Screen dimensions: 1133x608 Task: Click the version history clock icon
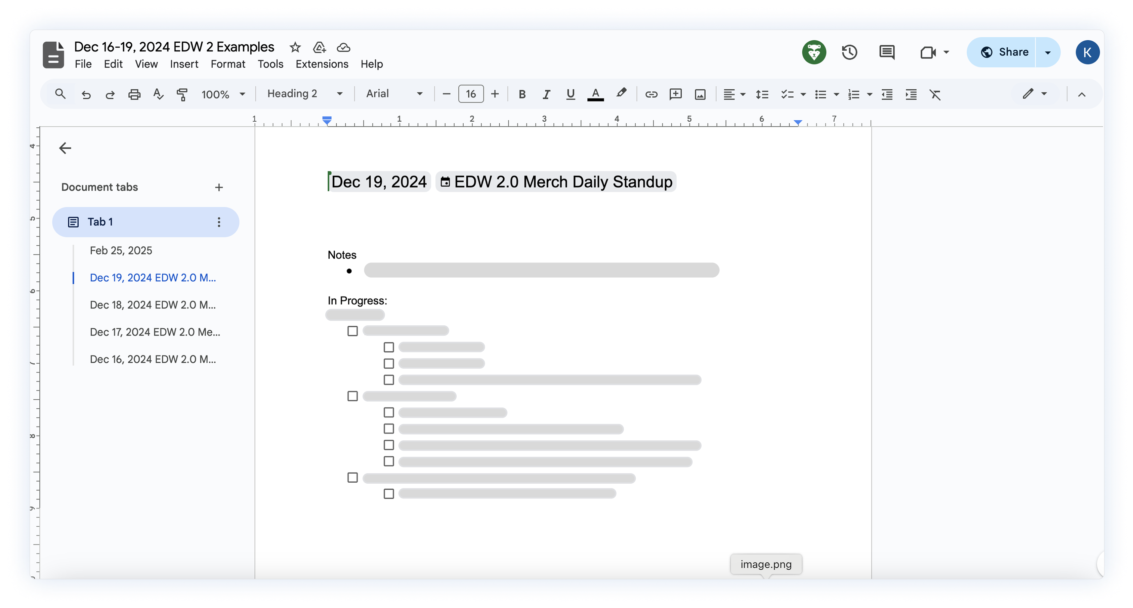[849, 52]
